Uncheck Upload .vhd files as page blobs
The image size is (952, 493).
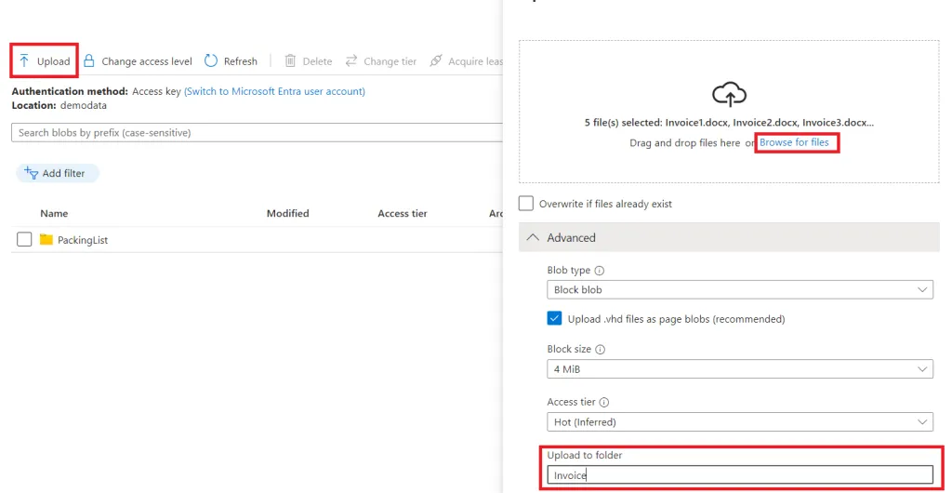pyautogui.click(x=554, y=318)
